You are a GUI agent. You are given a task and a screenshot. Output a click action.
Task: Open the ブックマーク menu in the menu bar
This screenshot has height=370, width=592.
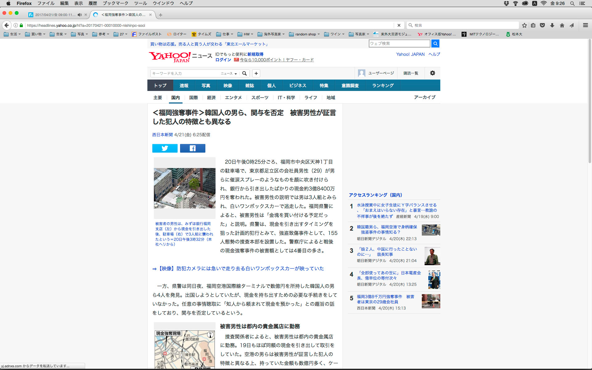point(115,3)
